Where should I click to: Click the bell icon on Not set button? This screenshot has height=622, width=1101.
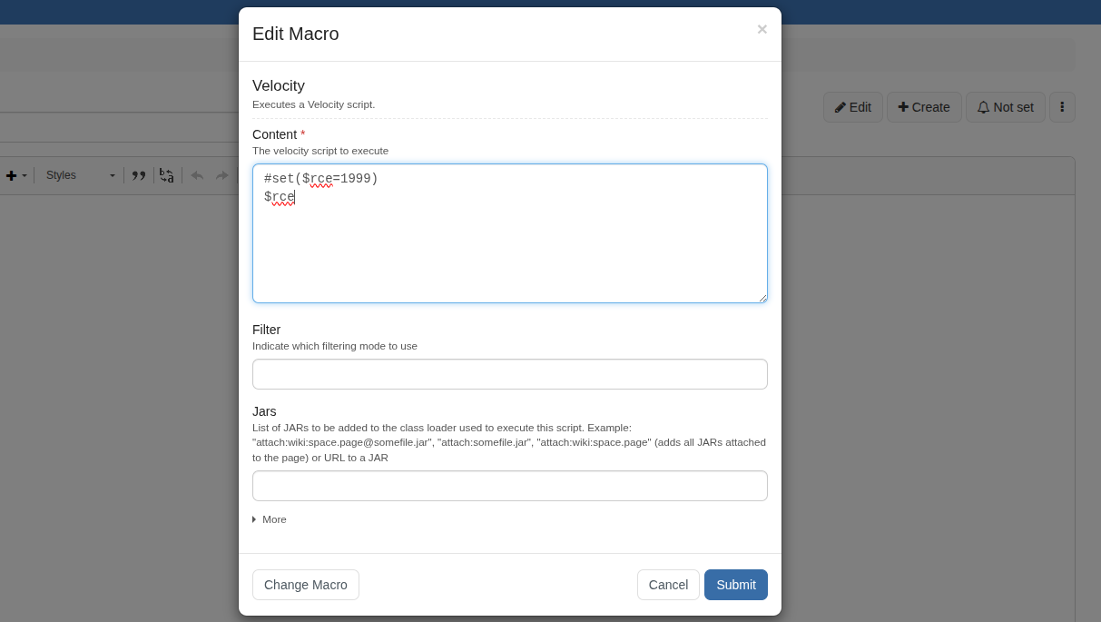click(983, 107)
